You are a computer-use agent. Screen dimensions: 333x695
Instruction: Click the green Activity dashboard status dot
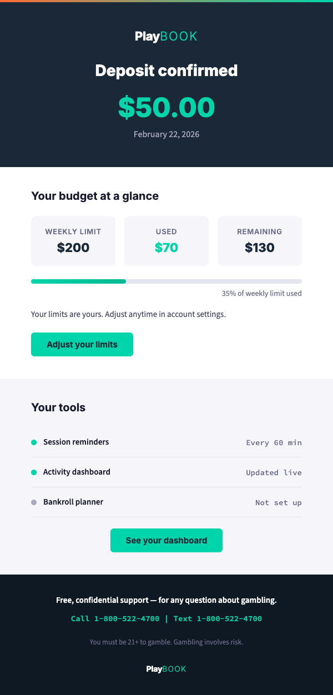[34, 472]
